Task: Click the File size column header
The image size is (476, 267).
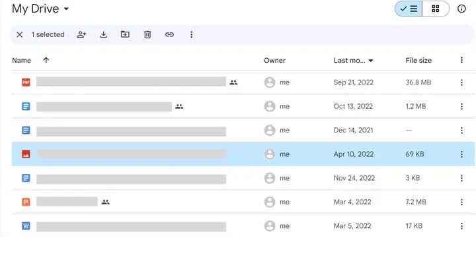Action: pos(418,60)
